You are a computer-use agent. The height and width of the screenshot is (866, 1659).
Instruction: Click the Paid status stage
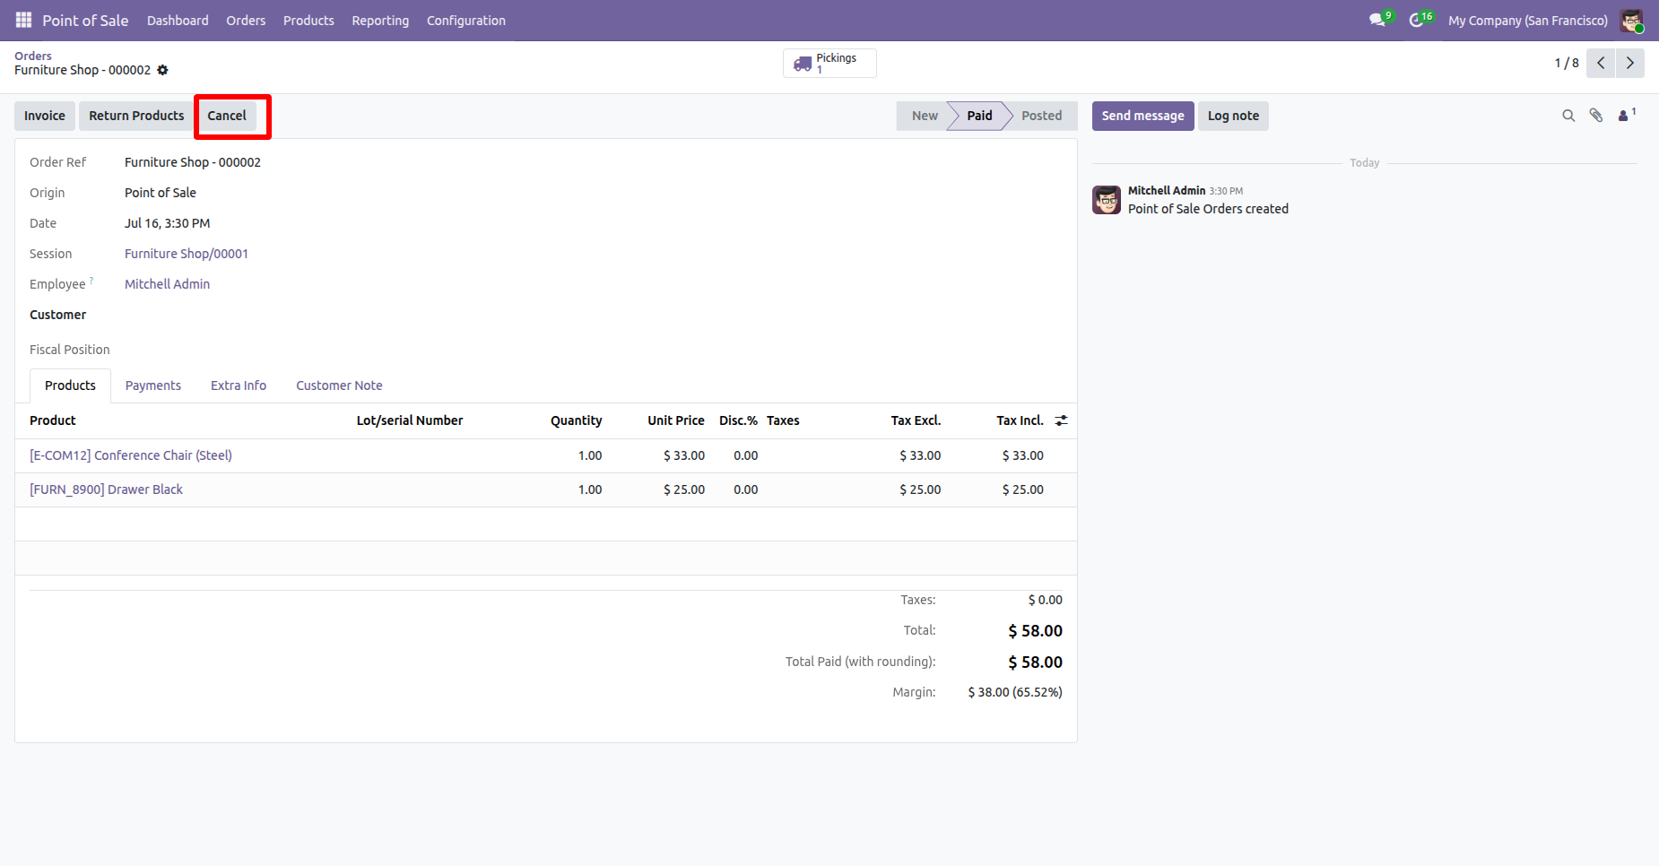(x=979, y=116)
